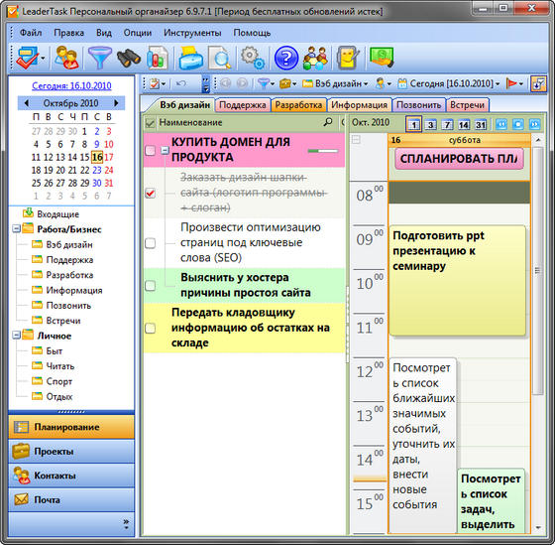Click the printer icon in toolbar
555x545 pixels.
(190, 58)
